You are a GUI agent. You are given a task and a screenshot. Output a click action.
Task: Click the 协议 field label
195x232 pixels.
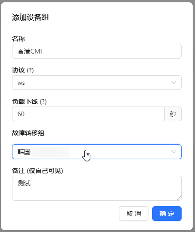coord(18,70)
